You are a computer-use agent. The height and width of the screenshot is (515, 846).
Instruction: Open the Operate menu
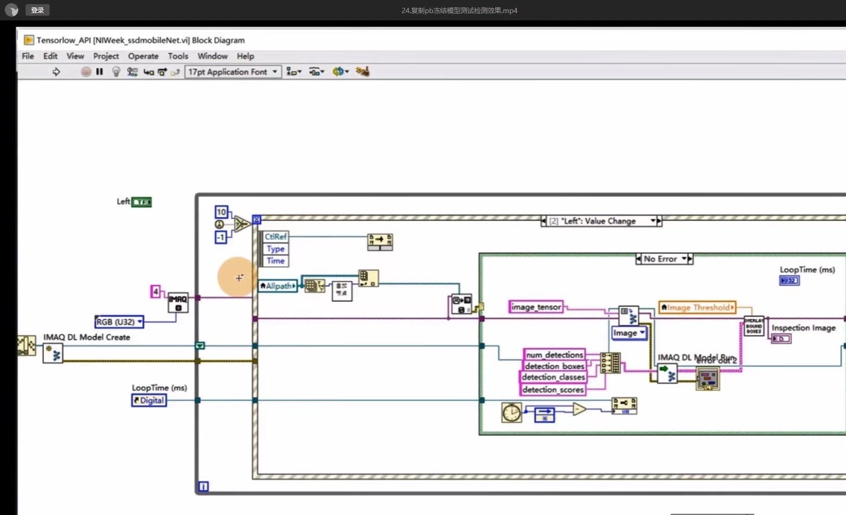click(x=143, y=56)
